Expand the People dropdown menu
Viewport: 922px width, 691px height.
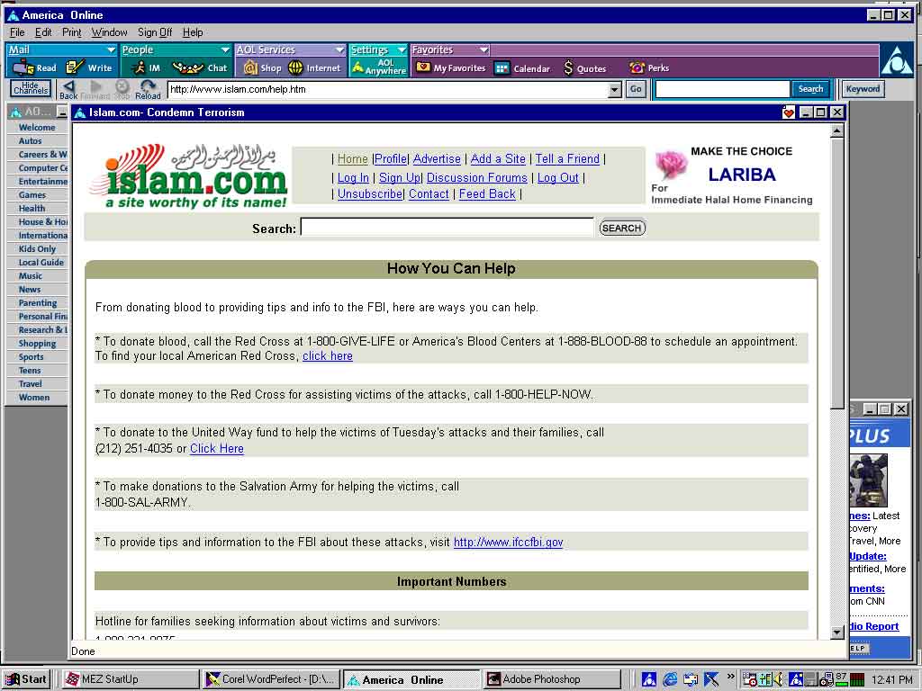[176, 50]
